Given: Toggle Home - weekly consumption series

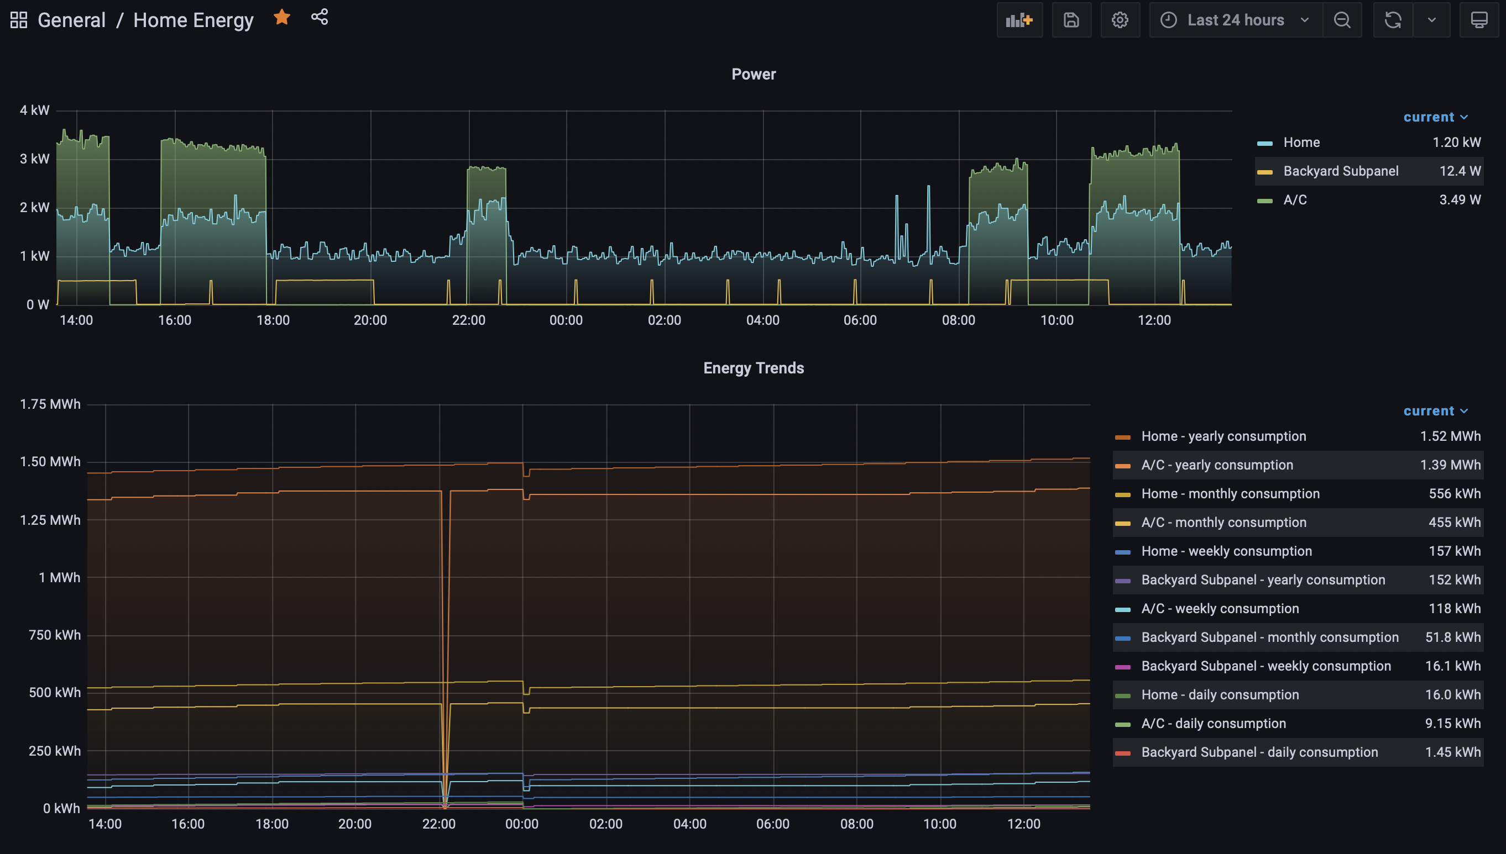Looking at the screenshot, I should (x=1226, y=551).
